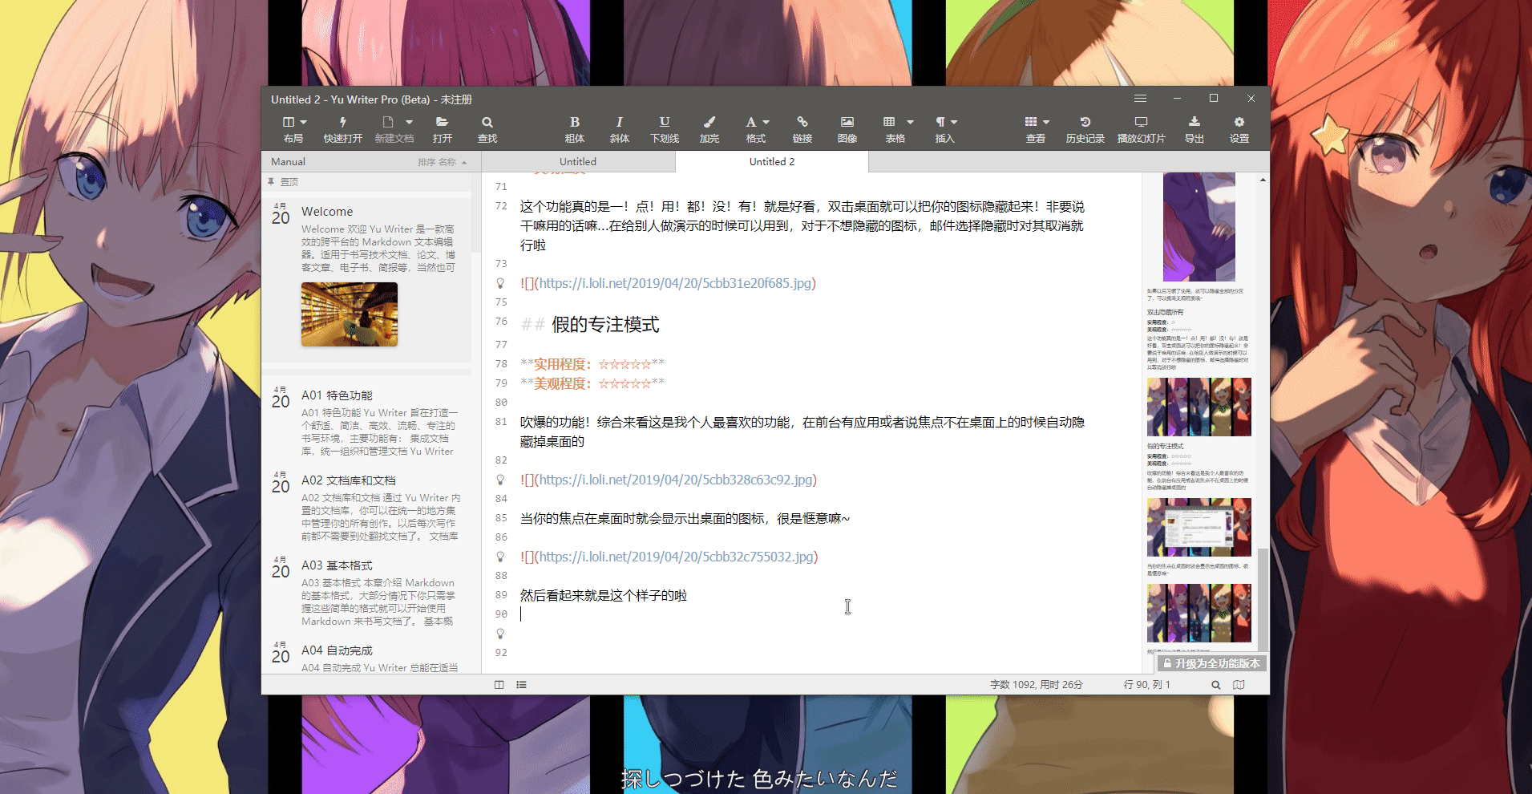Open the 查找 search tool
The height and width of the screenshot is (794, 1532).
(x=487, y=129)
